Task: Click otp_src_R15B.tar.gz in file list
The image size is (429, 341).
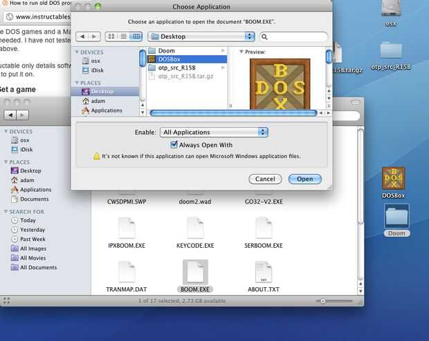Action: click(x=187, y=76)
